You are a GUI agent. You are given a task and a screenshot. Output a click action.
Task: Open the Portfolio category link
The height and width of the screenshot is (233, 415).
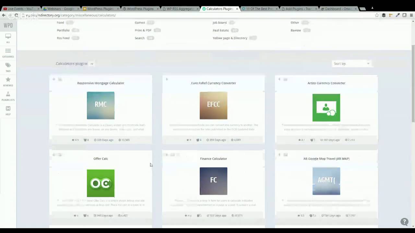tap(63, 30)
